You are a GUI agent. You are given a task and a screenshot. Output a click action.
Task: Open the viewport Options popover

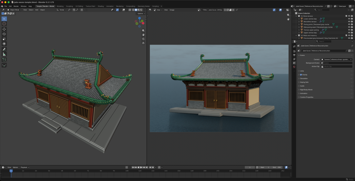coord(141,13)
